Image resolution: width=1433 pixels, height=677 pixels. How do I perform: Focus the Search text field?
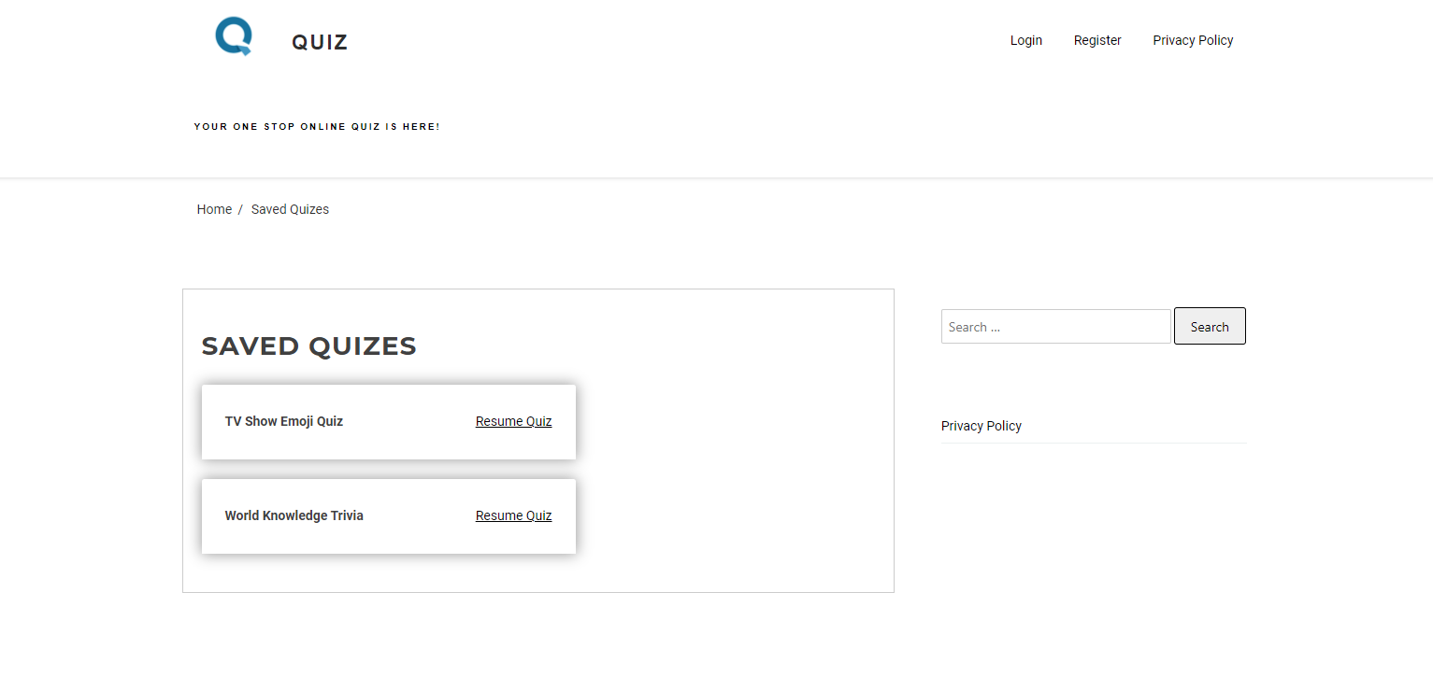[1055, 327]
